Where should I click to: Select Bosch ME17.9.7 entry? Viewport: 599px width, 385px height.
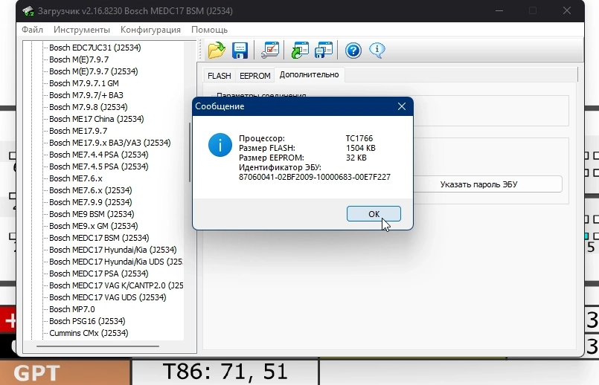(x=78, y=131)
